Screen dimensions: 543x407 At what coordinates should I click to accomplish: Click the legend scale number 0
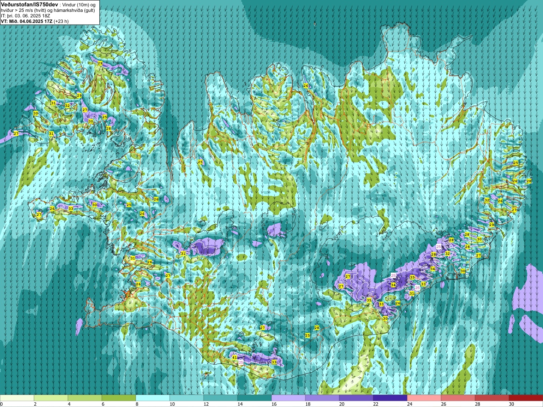click(x=1, y=404)
